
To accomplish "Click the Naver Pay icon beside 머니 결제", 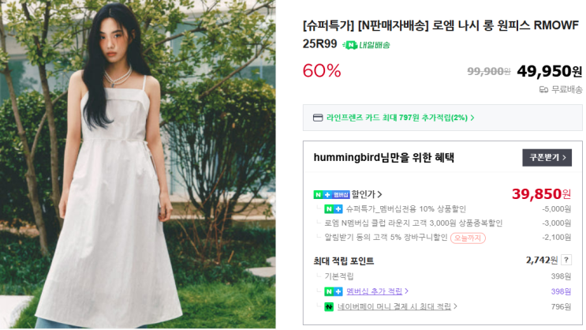I will pos(329,307).
